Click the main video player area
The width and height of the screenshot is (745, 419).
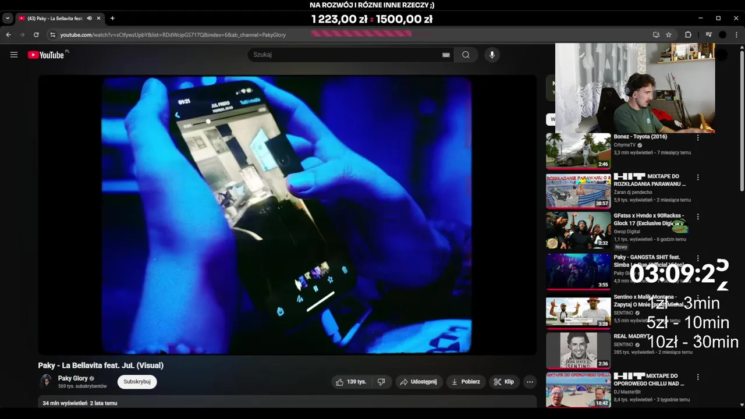point(287,215)
